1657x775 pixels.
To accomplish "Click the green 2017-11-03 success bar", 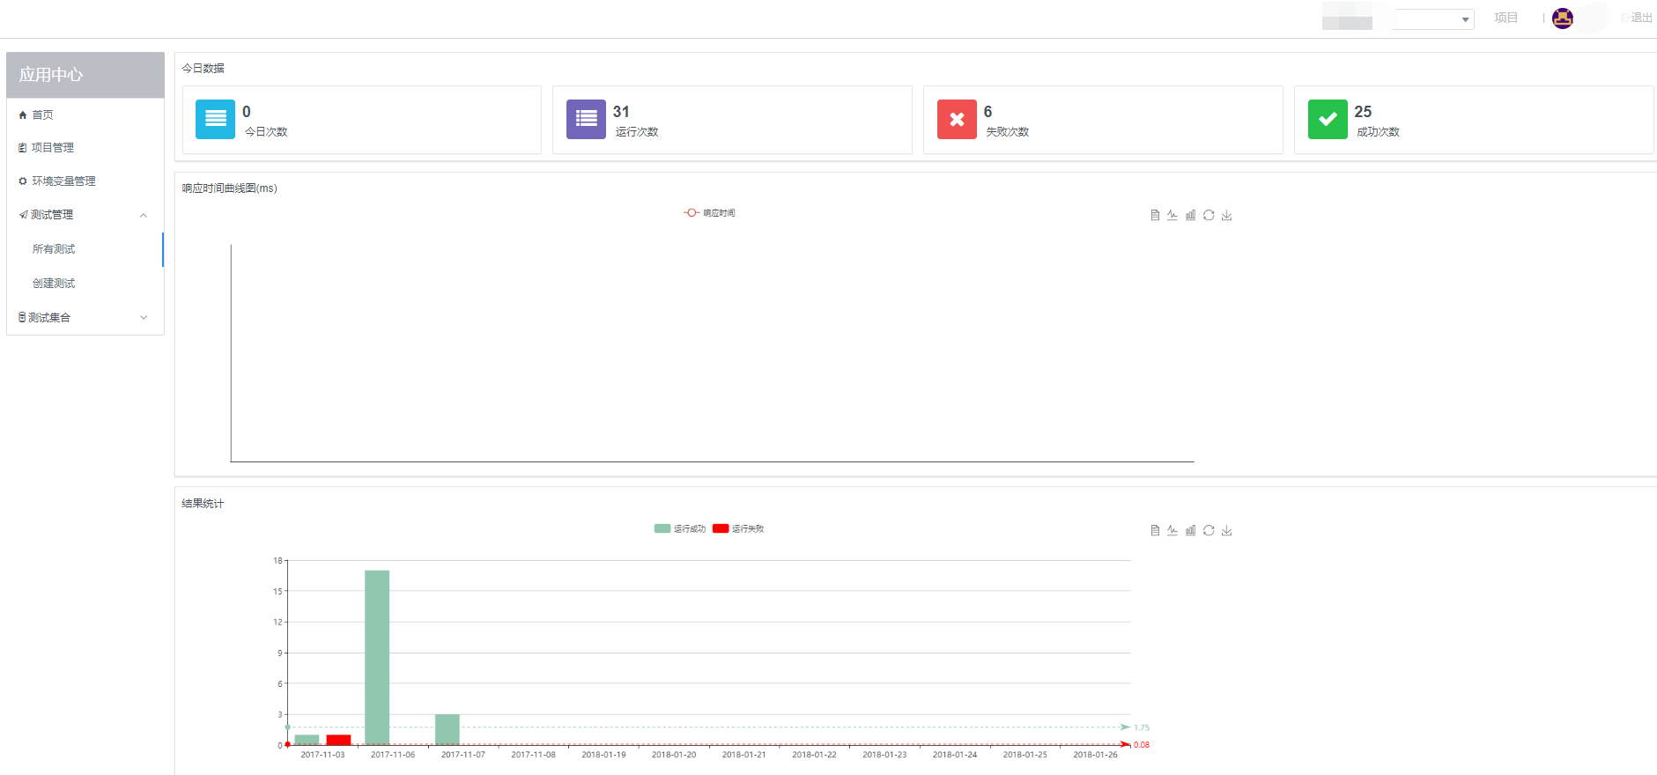I will click(307, 740).
